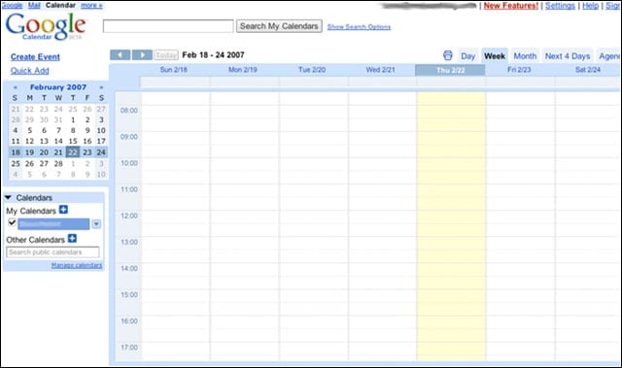Switch to Week view tab

point(495,56)
